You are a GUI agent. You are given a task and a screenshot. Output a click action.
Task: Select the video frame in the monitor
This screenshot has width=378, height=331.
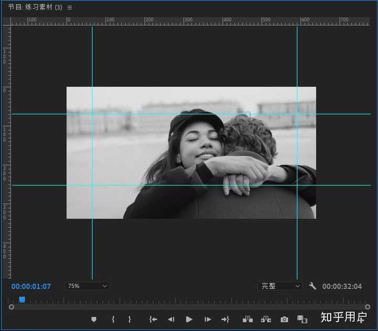click(x=191, y=153)
